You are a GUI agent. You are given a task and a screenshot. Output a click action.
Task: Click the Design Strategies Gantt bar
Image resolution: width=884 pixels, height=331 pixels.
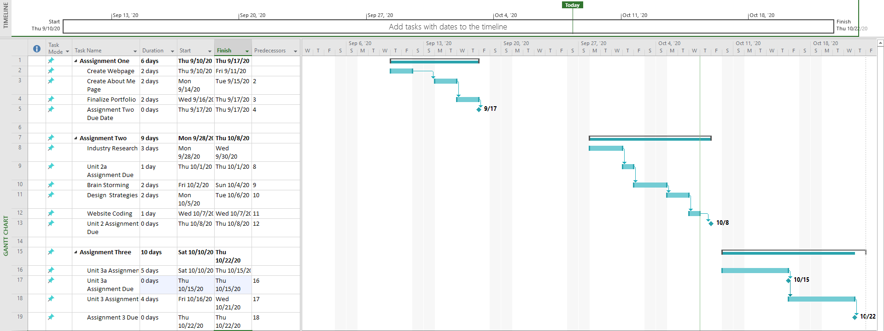678,195
